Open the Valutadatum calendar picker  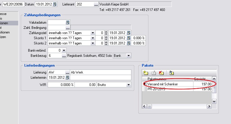tap(68, 22)
